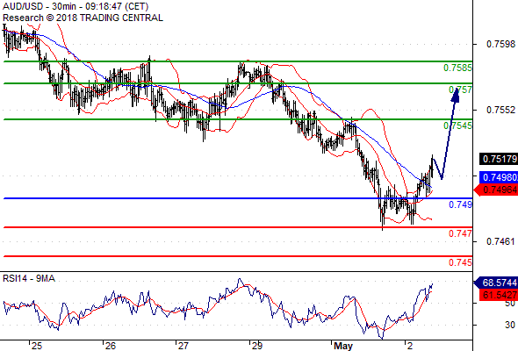Select the 0.7545 resistance level label
518x351 pixels.
(x=457, y=125)
